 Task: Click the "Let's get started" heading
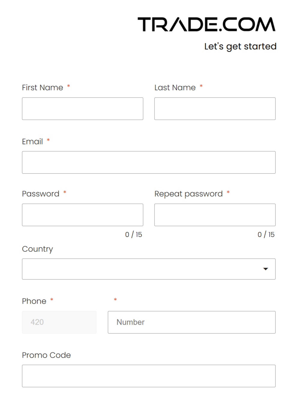[240, 46]
